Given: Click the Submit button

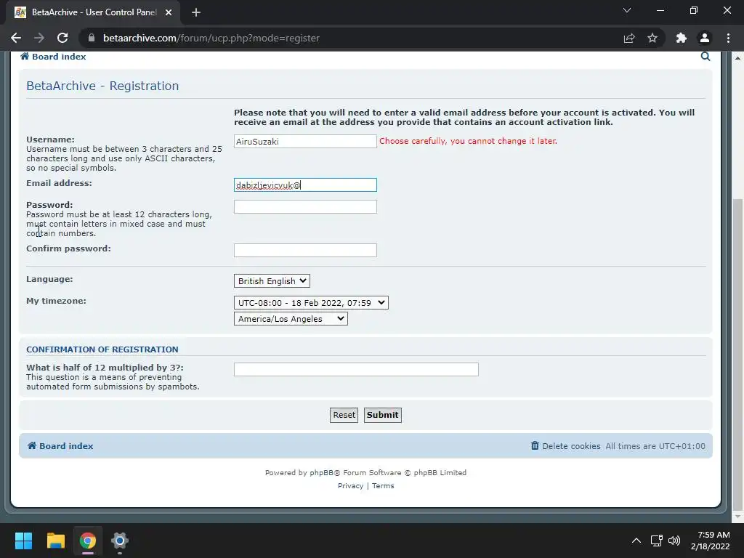Looking at the screenshot, I should pos(382,415).
